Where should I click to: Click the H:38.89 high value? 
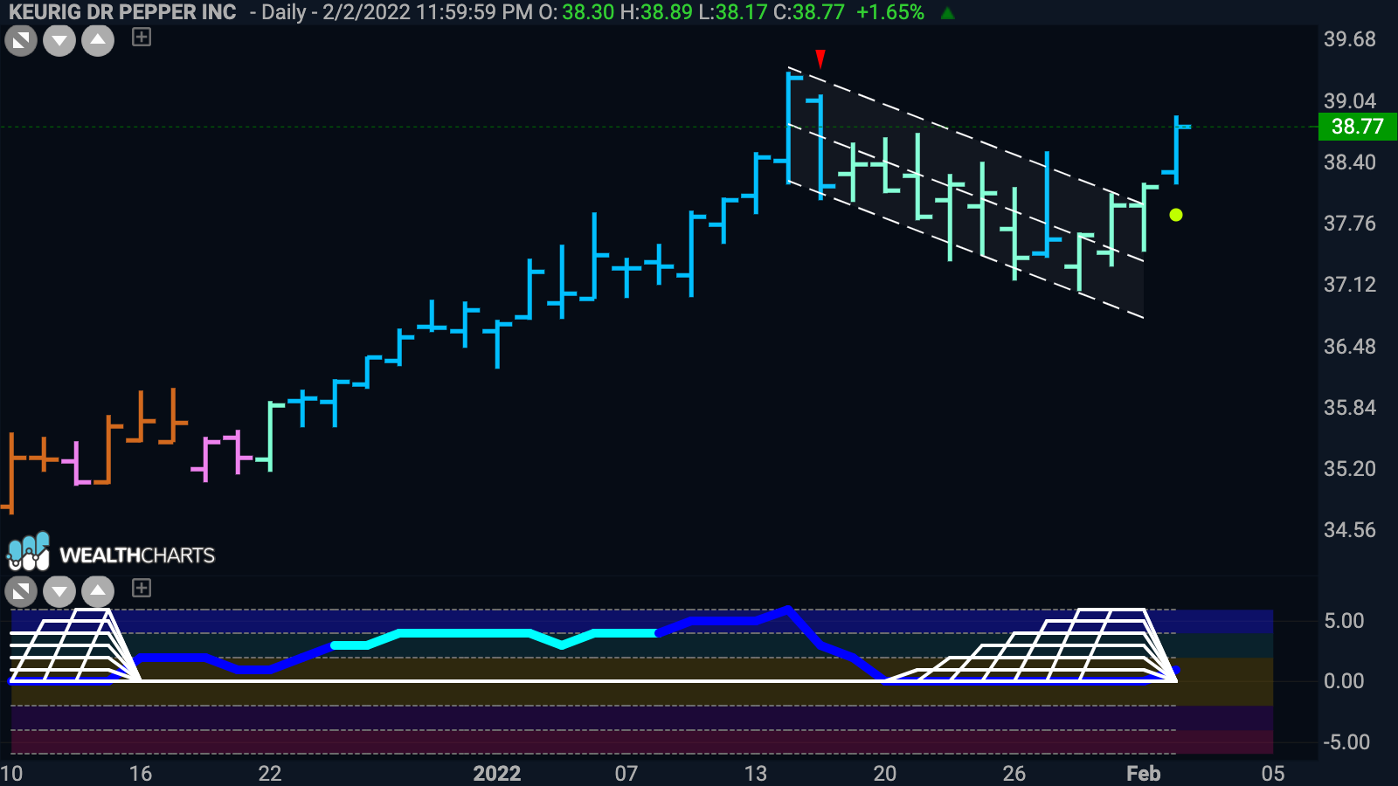[x=656, y=12]
